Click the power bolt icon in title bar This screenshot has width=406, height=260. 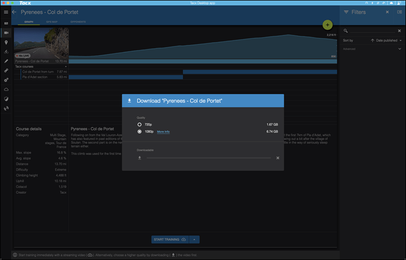(x=372, y=3)
